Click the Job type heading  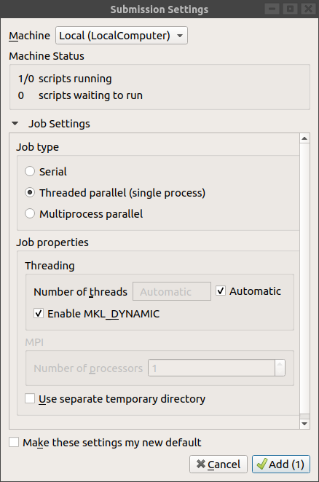[38, 147]
